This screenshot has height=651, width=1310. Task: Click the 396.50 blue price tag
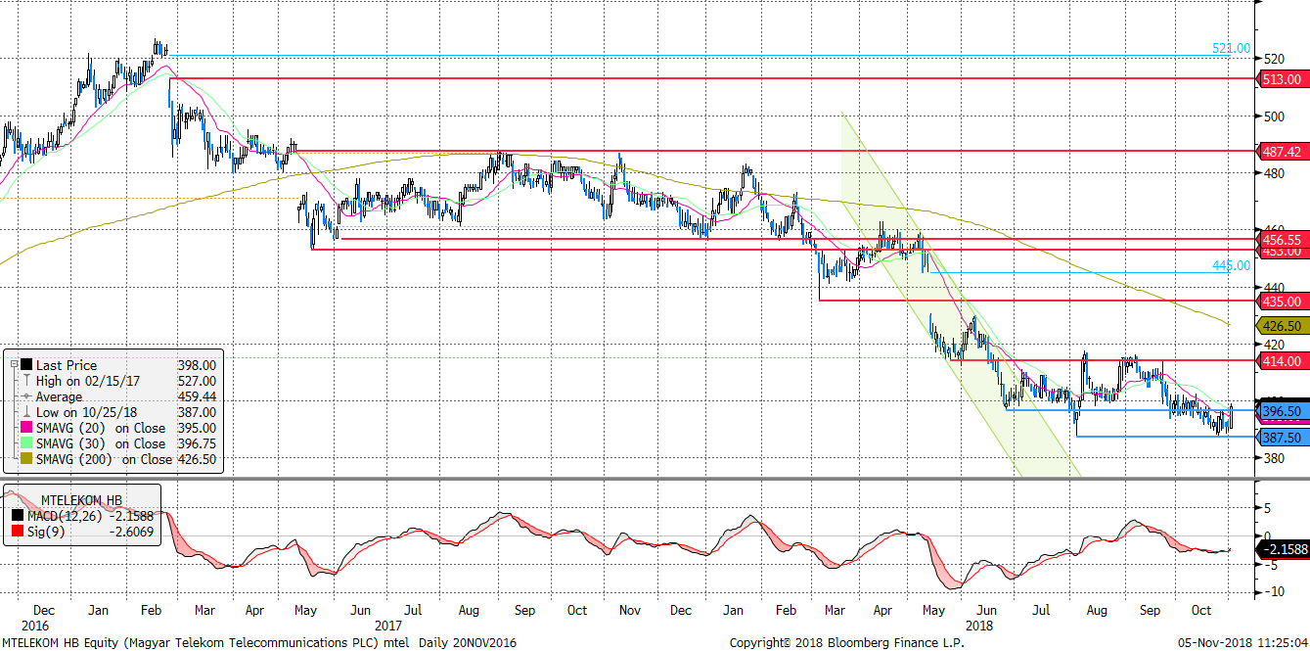[x=1281, y=411]
